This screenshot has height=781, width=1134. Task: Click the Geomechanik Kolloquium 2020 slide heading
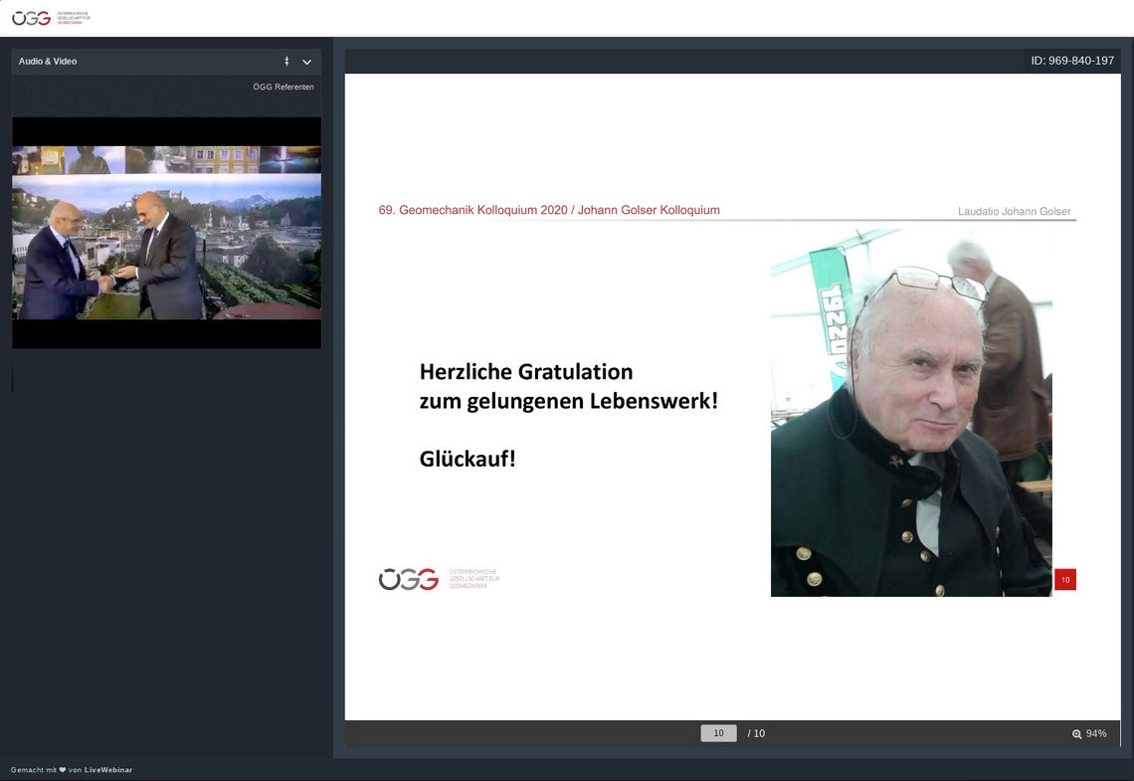(549, 210)
